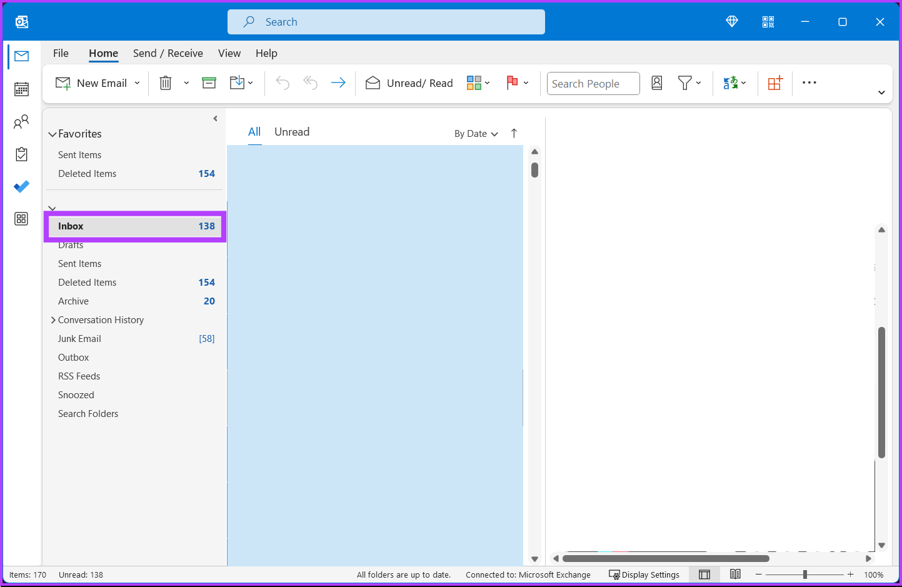Open the File menu

(x=61, y=53)
